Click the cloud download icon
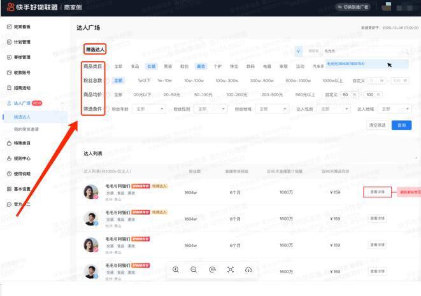Viewport: 421px width, 296px height. (248, 270)
